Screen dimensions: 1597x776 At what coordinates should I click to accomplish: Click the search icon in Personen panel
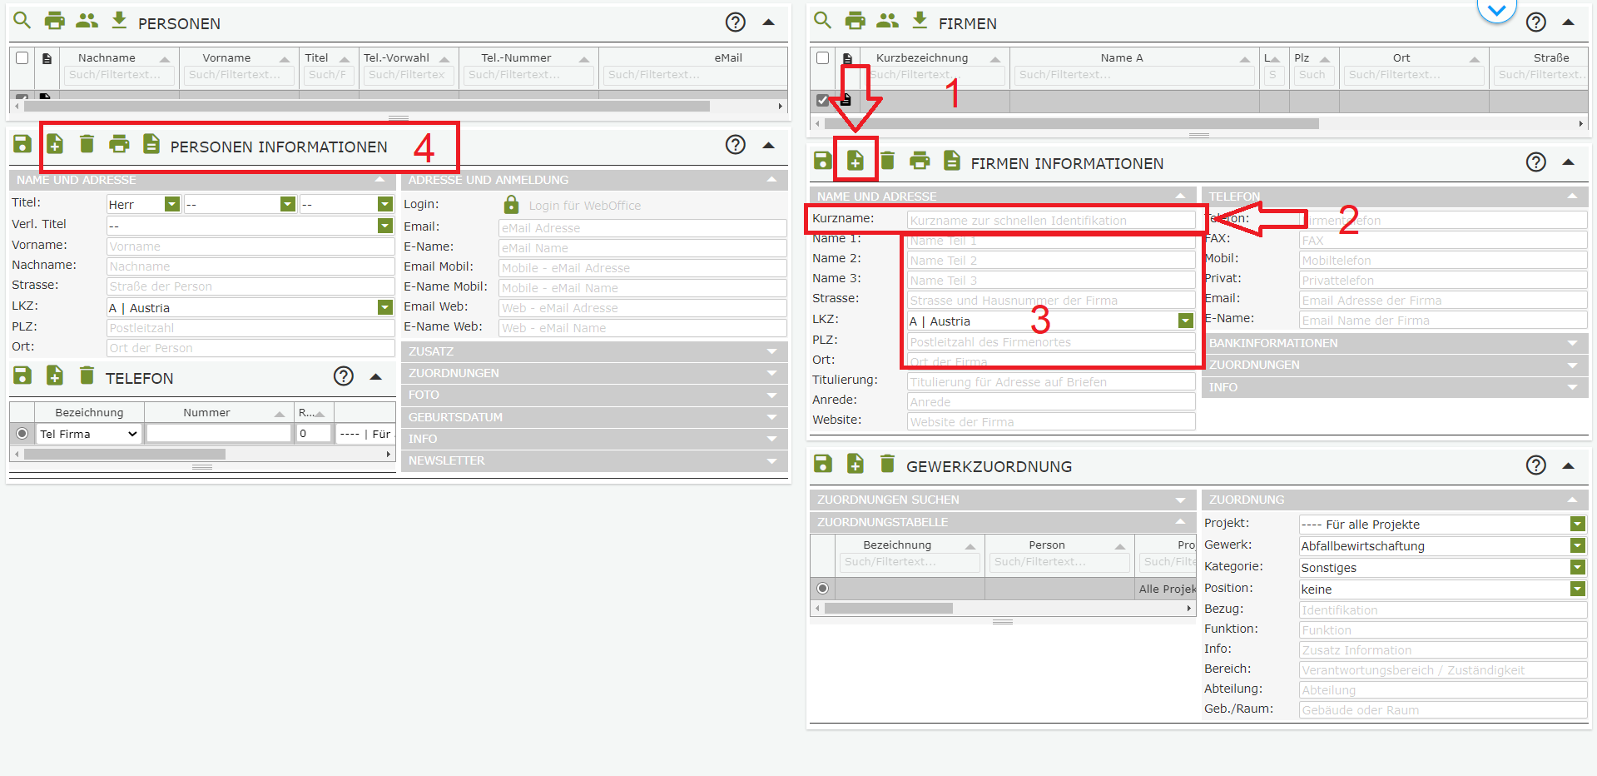click(x=22, y=21)
